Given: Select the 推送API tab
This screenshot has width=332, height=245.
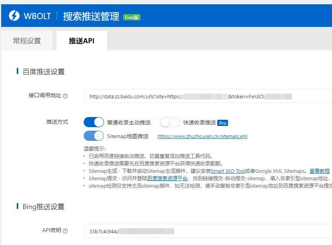Looking at the screenshot, I should (81, 41).
